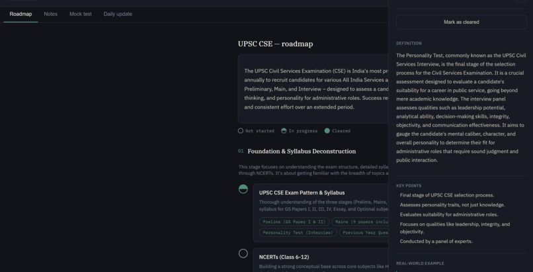Click the Not started legend circle
Viewport: 533px width, 272px height.
point(241,131)
